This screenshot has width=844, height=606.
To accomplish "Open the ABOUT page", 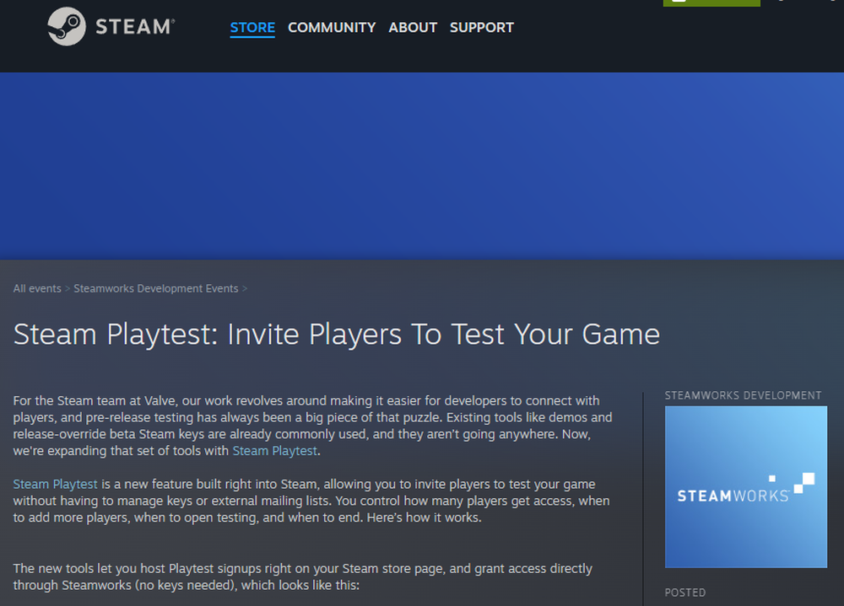I will click(x=413, y=27).
